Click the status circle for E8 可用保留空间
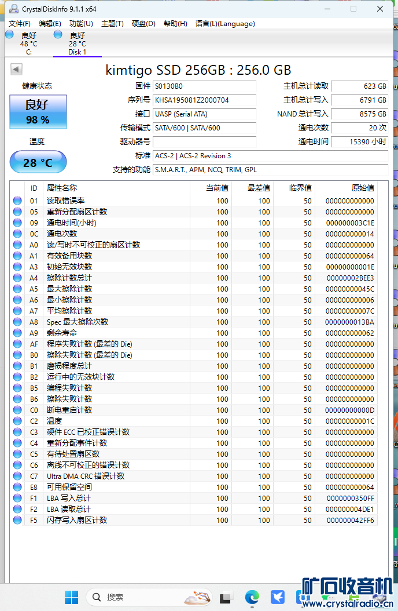The width and height of the screenshot is (398, 611). point(17,487)
